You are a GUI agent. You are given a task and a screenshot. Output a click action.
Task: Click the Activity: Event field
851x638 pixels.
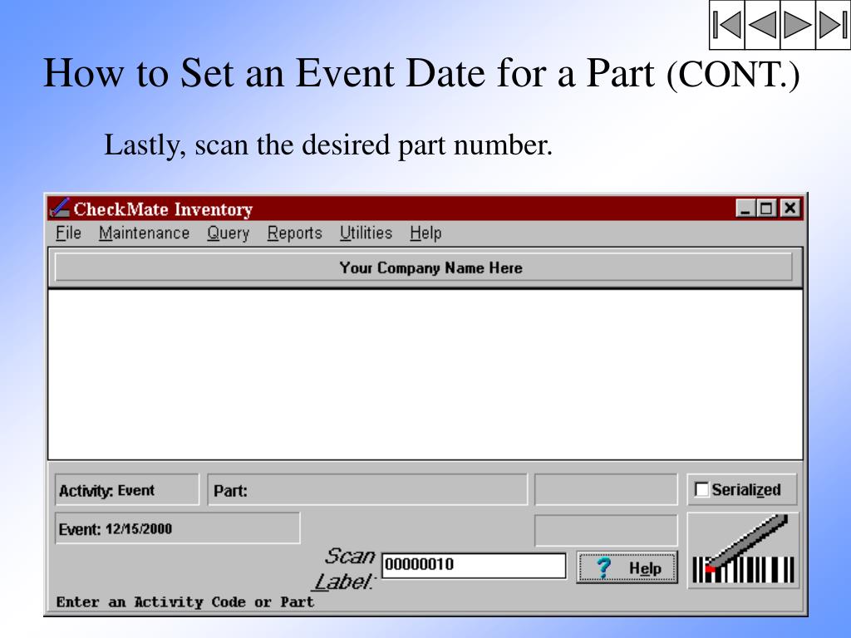[x=127, y=490]
